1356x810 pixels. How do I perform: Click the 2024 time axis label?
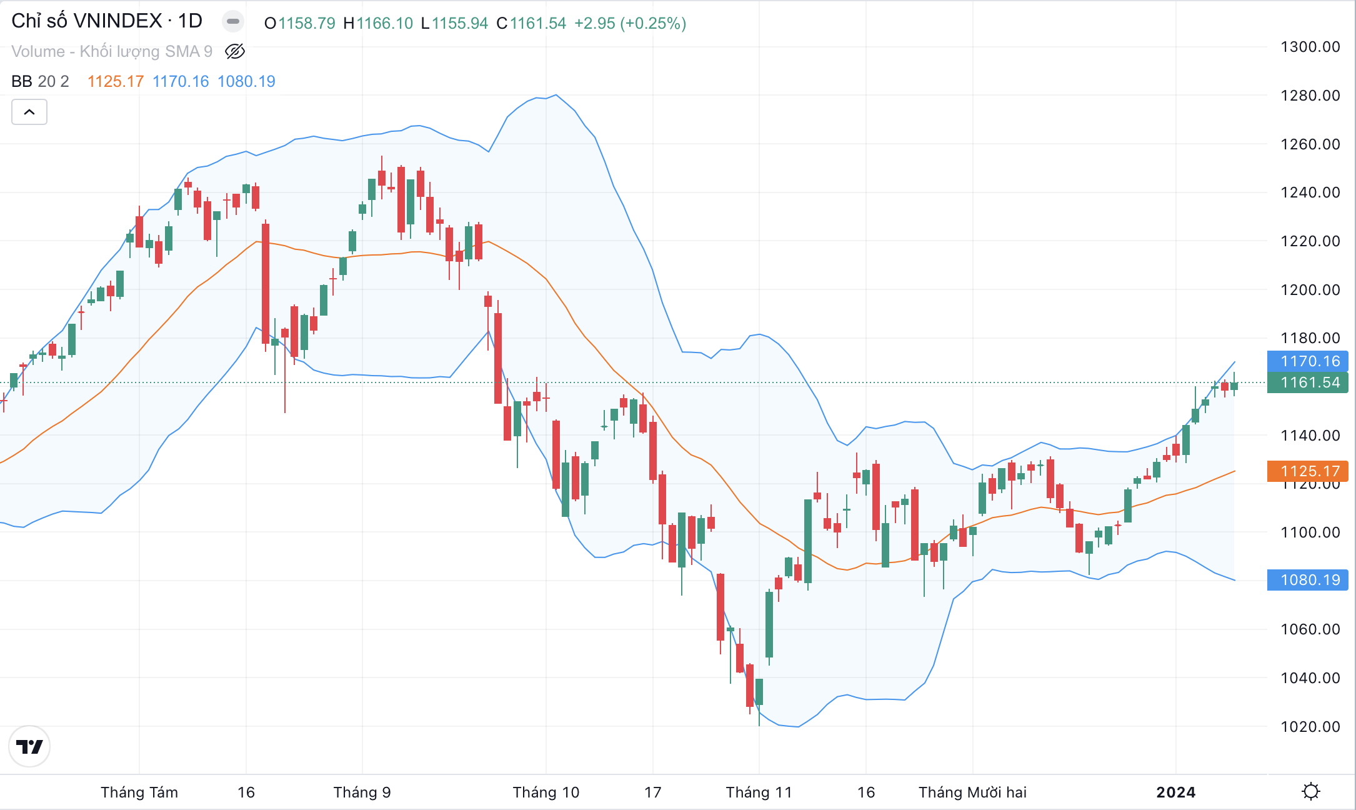1176,792
